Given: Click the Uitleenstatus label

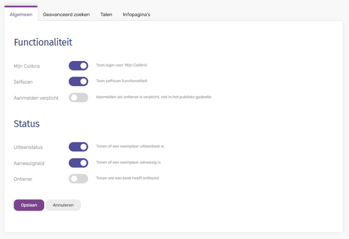Looking at the screenshot, I should click(x=28, y=147).
